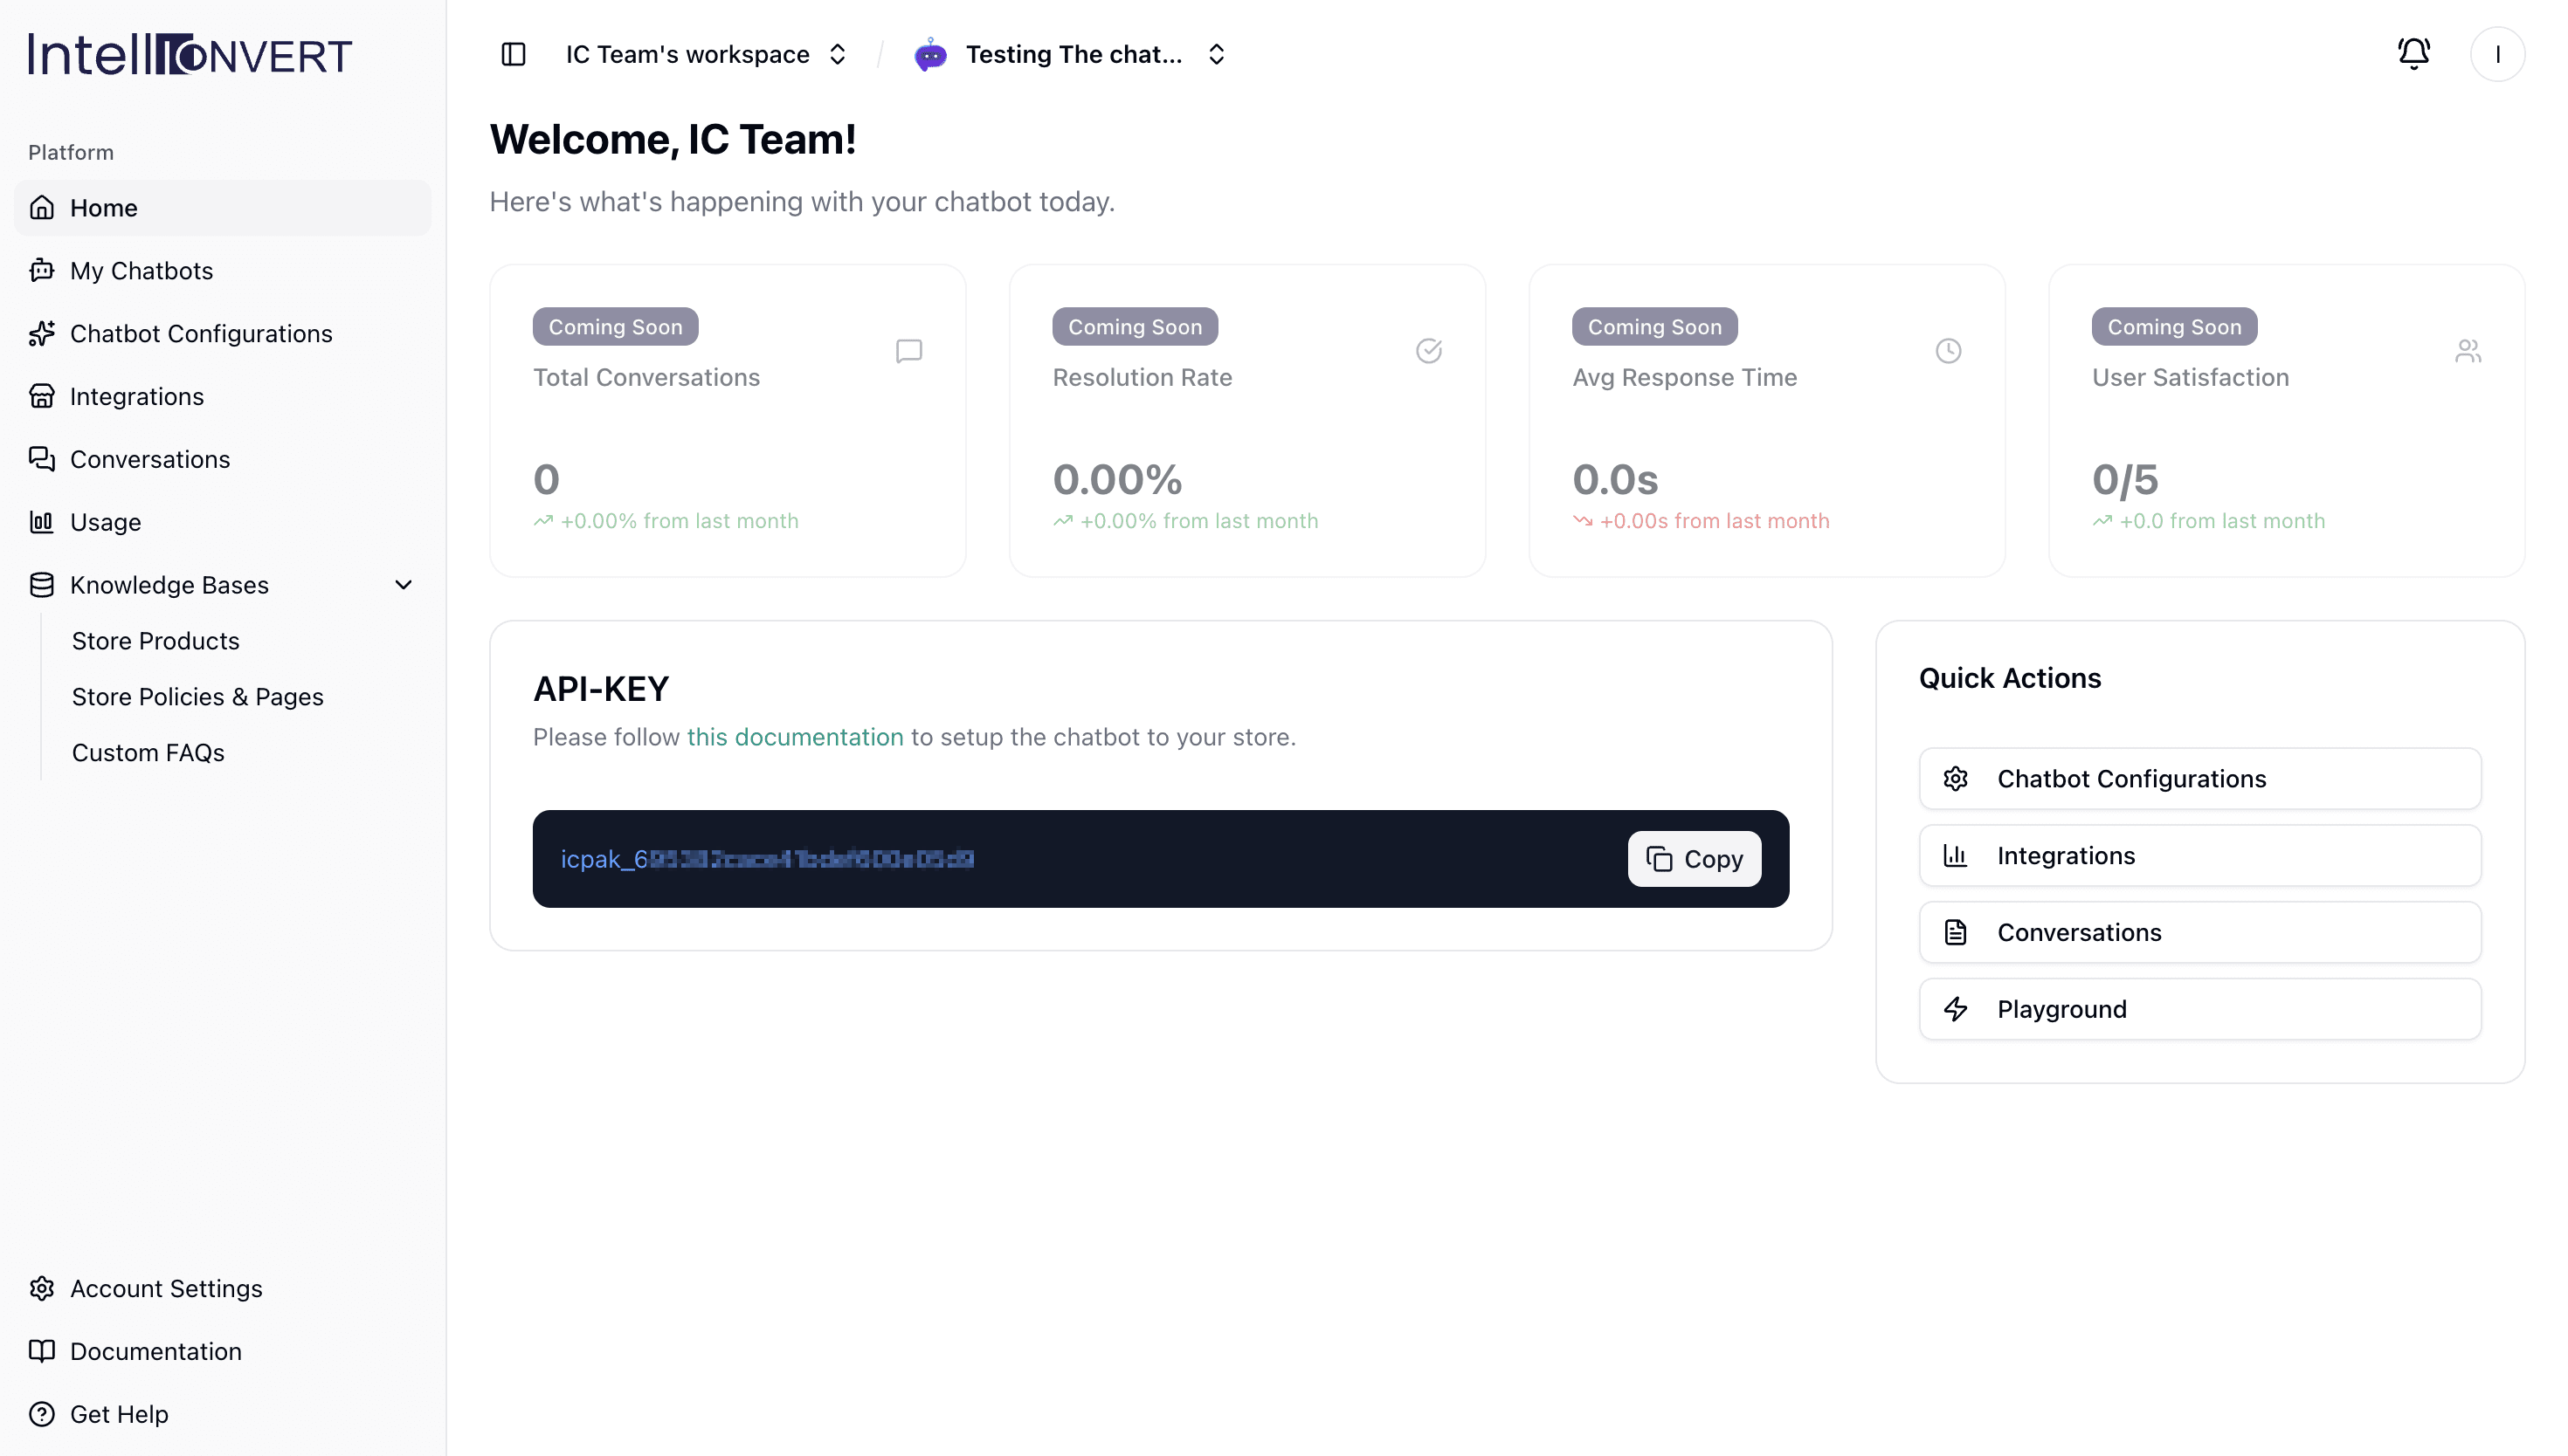Go to Home in the sidebar
The height and width of the screenshot is (1456, 2568).
pos(222,208)
